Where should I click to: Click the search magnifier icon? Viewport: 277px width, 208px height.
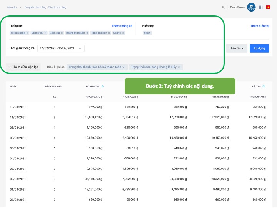tap(223, 7)
